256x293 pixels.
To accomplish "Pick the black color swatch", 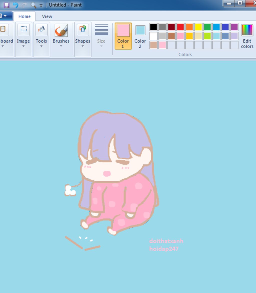I will coord(153,27).
